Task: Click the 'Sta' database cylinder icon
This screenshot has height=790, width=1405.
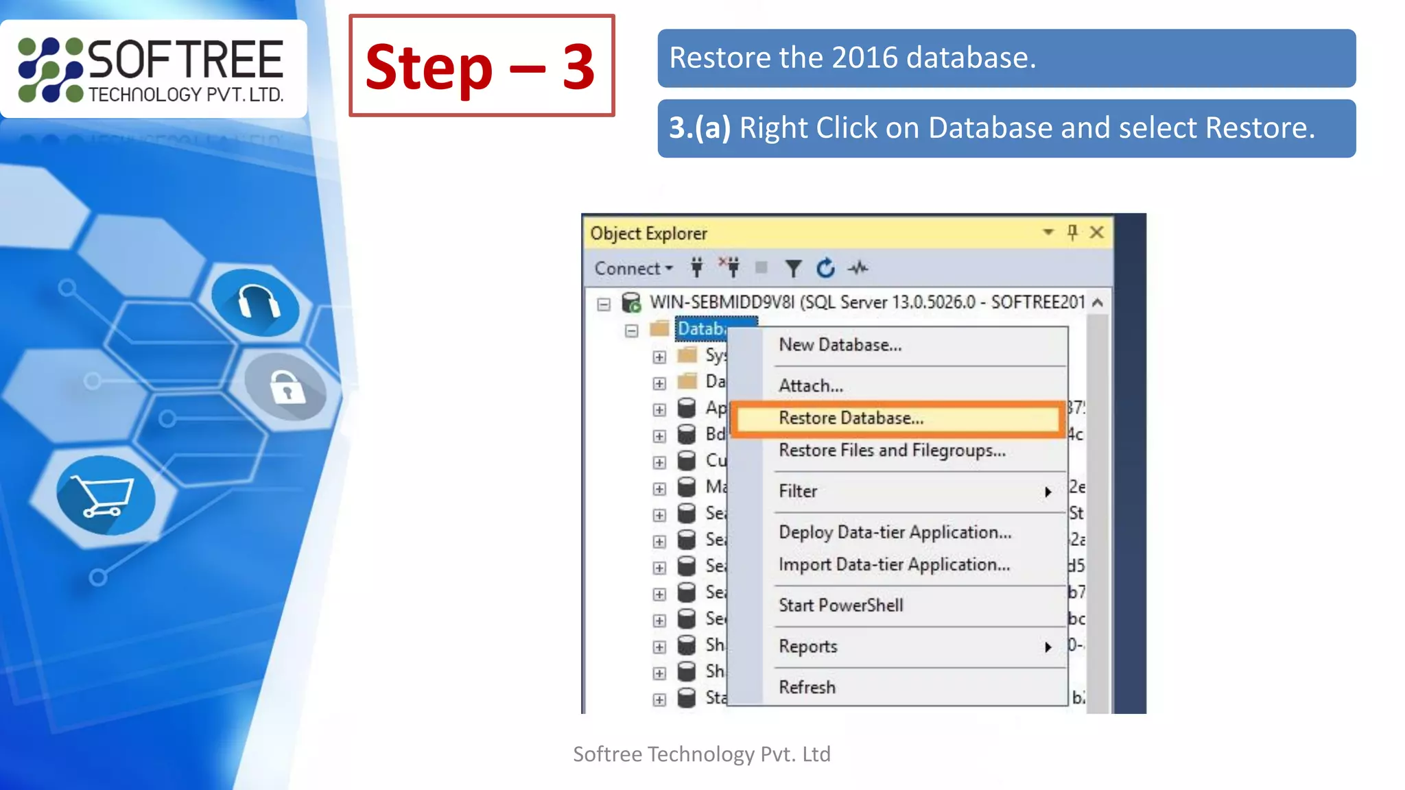Action: point(687,697)
